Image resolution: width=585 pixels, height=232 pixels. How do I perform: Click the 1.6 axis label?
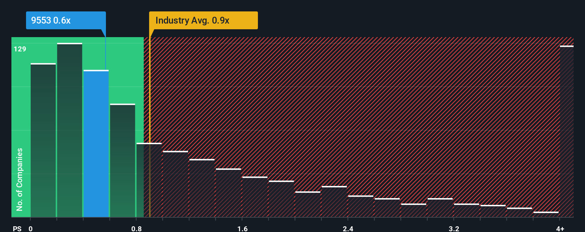tap(243, 228)
